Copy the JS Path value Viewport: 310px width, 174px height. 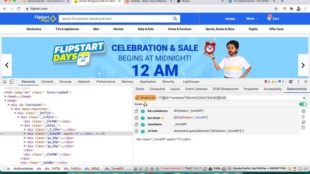pos(136,131)
